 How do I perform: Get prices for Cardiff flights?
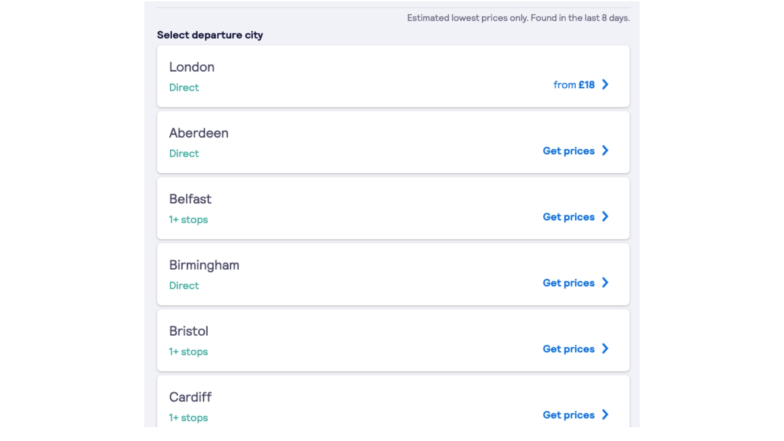pos(568,415)
